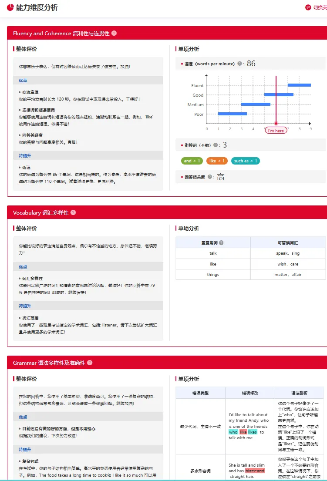This screenshot has height=481, width=327.
Task: Click the help icon beside 重复用词 column header
Action: (x=221, y=242)
